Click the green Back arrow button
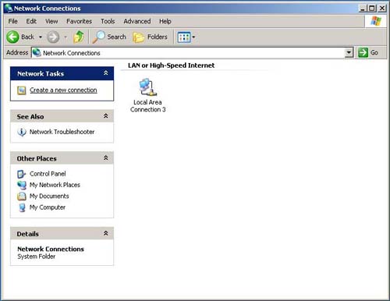 click(x=12, y=37)
